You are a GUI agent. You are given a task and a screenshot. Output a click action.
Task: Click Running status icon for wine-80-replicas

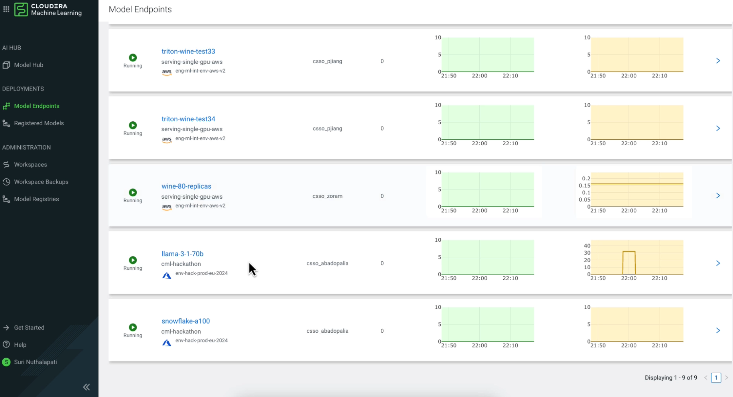pyautogui.click(x=133, y=192)
